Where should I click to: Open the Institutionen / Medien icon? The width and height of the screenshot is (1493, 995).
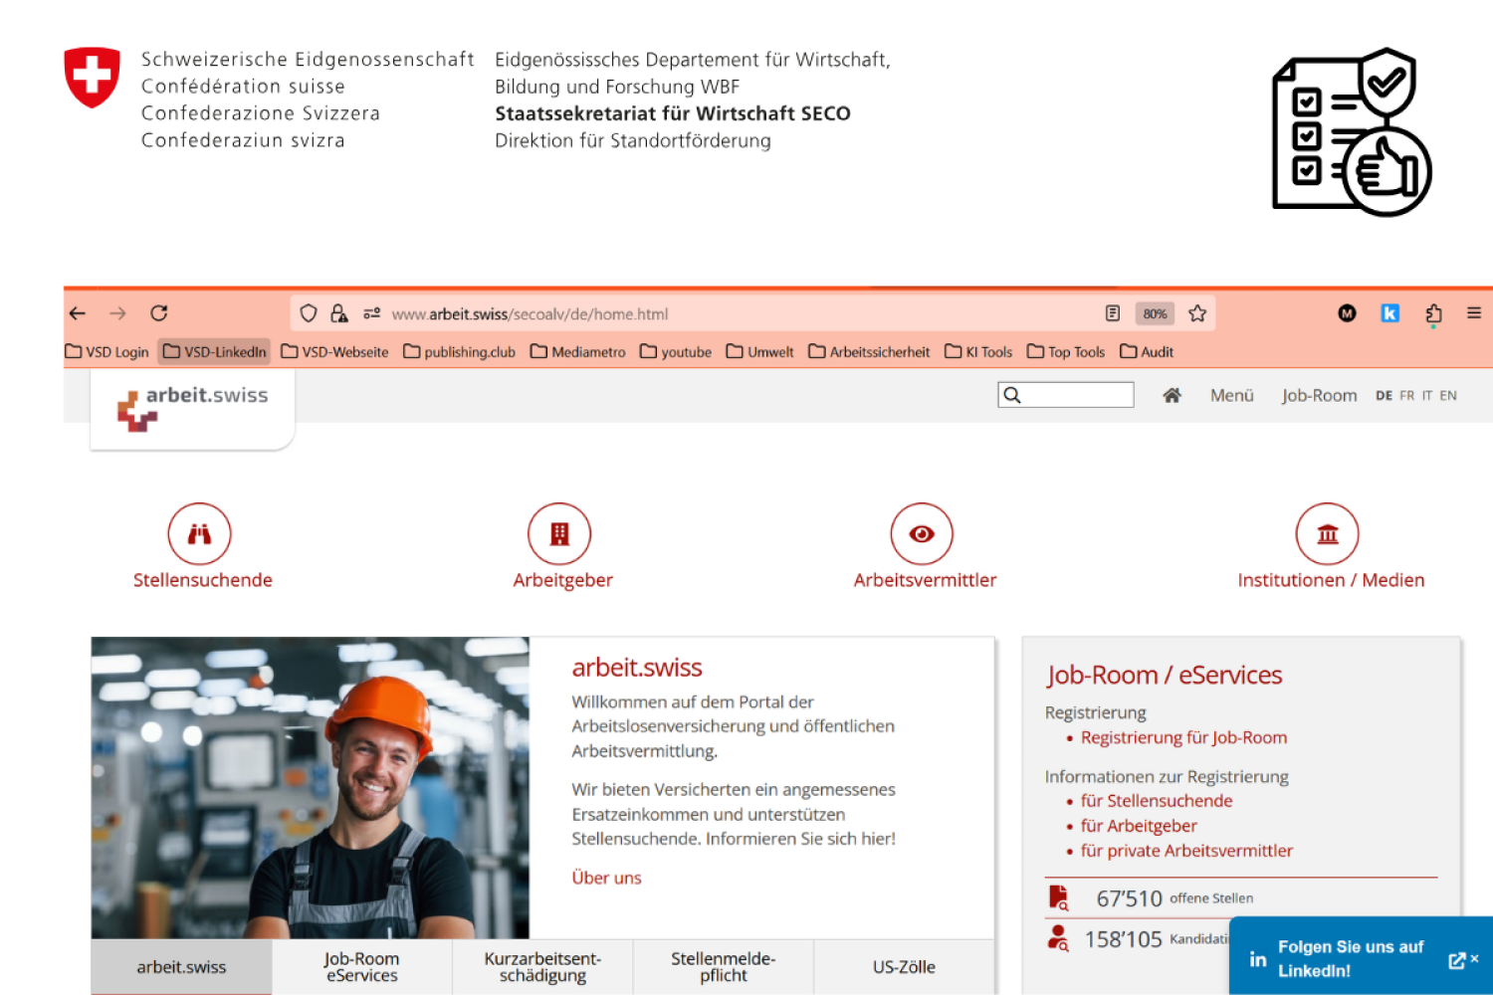click(x=1327, y=534)
